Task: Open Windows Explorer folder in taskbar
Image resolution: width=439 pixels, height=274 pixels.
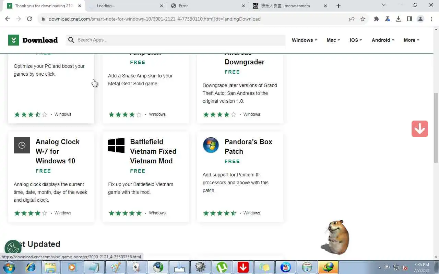Action: pos(50,267)
